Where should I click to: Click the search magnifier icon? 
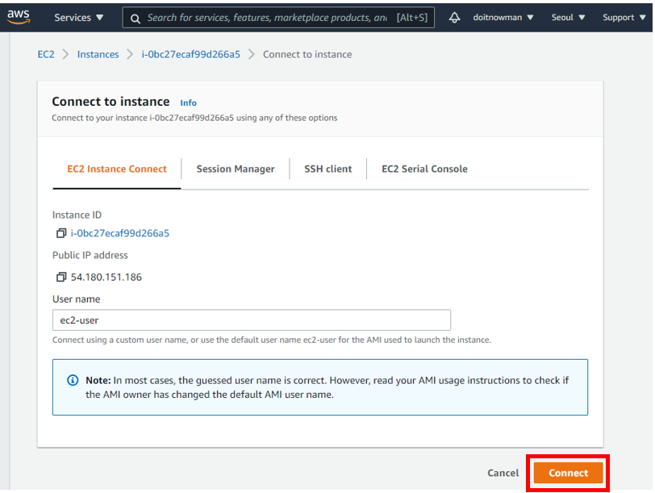click(x=135, y=19)
